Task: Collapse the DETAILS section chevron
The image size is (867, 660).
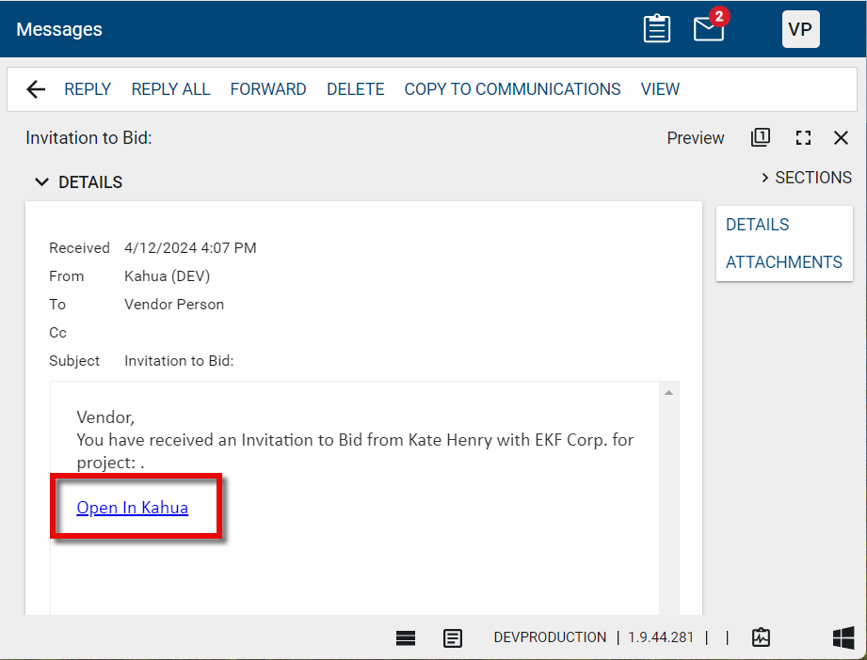Action: (41, 182)
